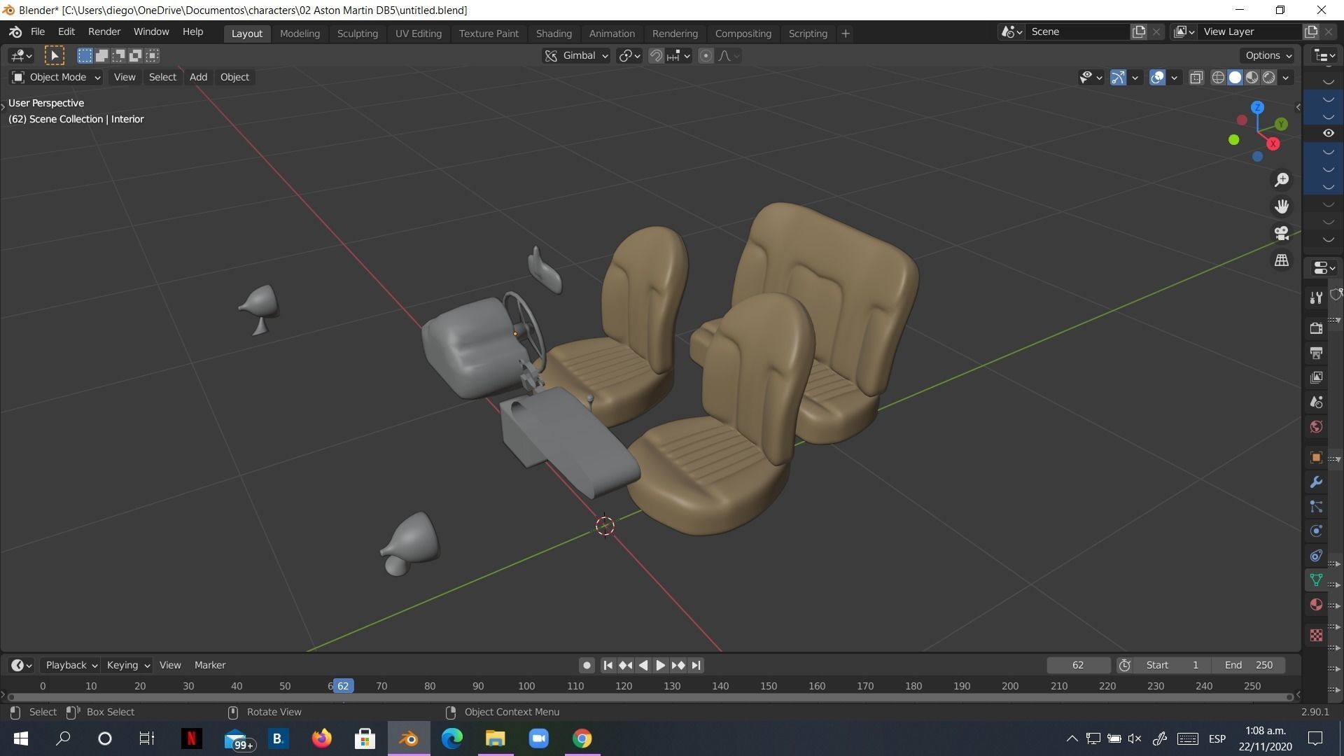Open the Particle properties tab
This screenshot has width=1344, height=756.
pos(1316,506)
